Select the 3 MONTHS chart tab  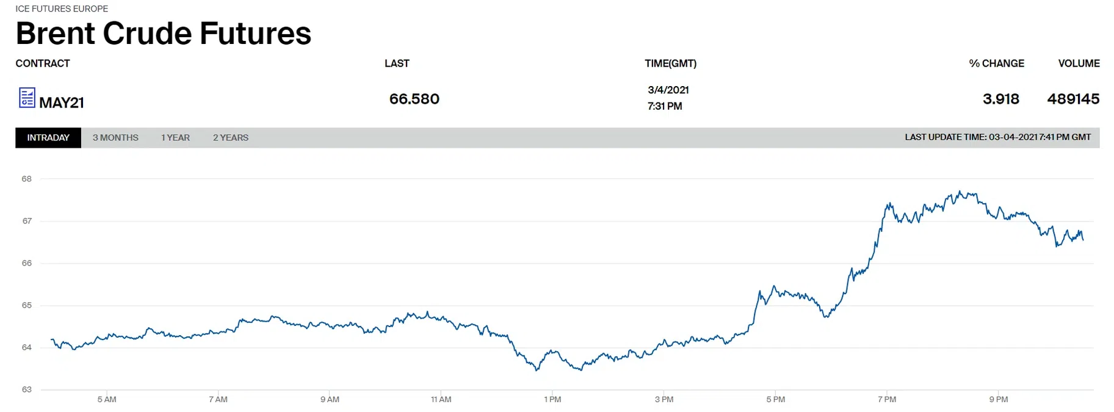tap(115, 138)
